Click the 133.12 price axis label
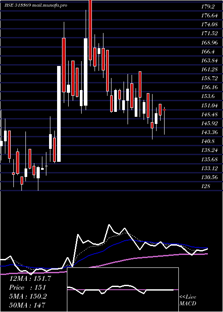Image resolution: width=223 pixels, height=312 pixels. [x=209, y=168]
